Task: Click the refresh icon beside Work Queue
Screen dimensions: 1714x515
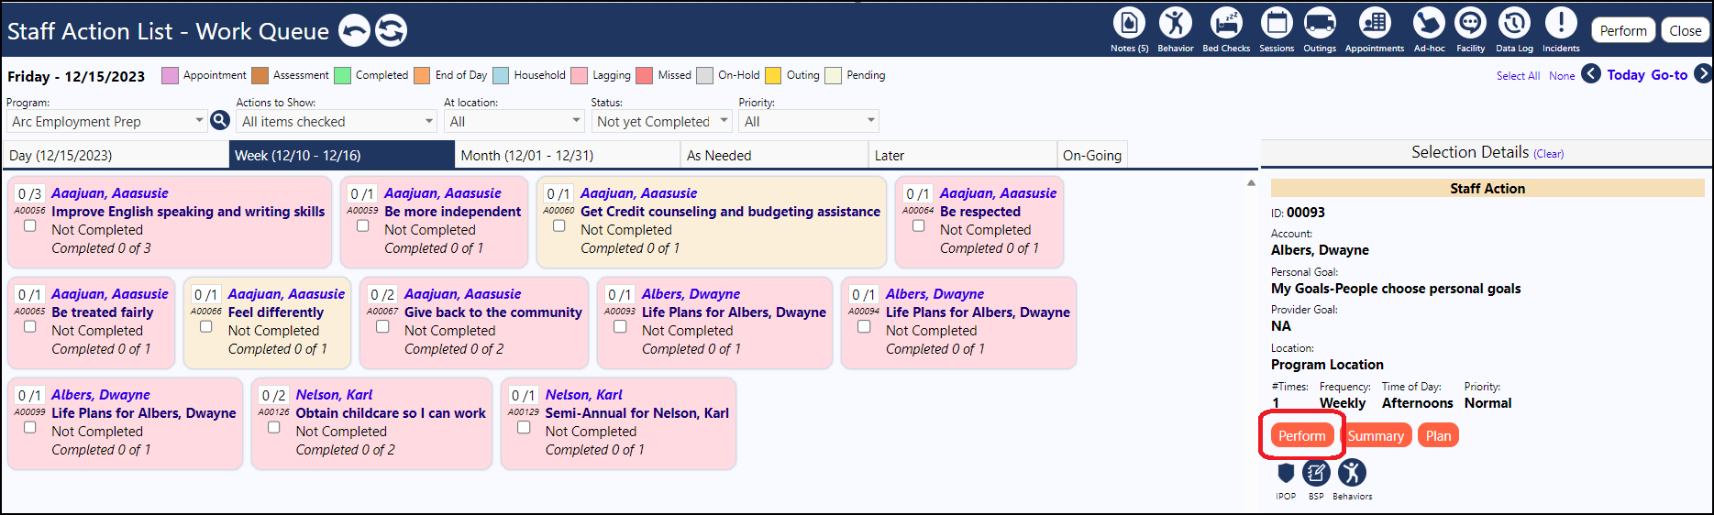Action: 392,30
